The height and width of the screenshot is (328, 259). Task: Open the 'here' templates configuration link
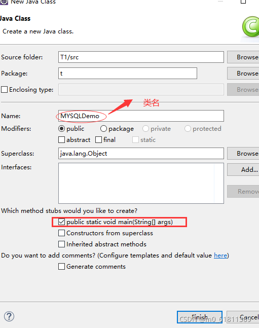click(220, 256)
